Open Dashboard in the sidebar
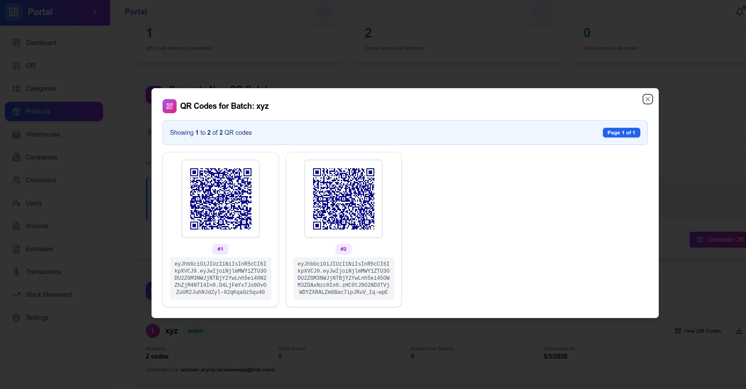This screenshot has width=746, height=389. point(54,43)
